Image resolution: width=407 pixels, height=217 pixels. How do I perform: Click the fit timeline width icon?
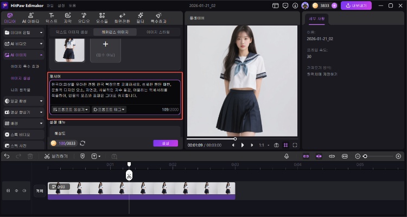click(345, 156)
